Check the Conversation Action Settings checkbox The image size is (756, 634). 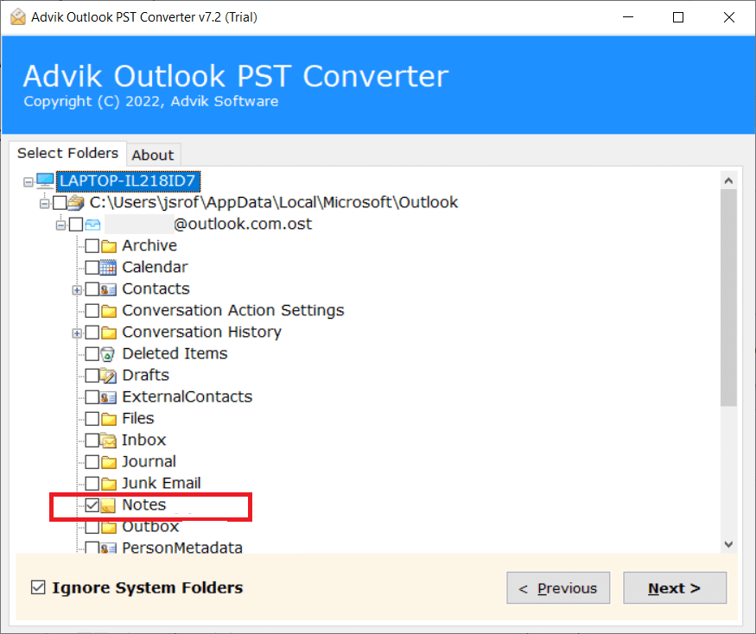point(92,311)
